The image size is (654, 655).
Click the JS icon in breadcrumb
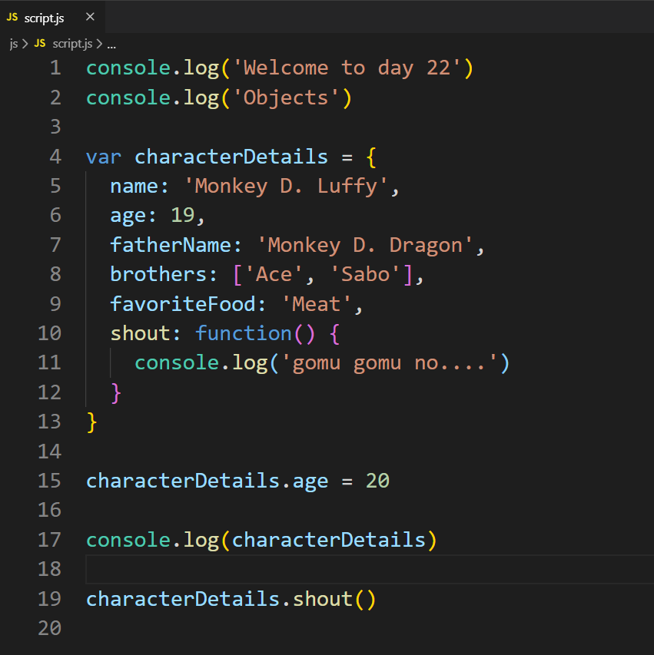[40, 43]
